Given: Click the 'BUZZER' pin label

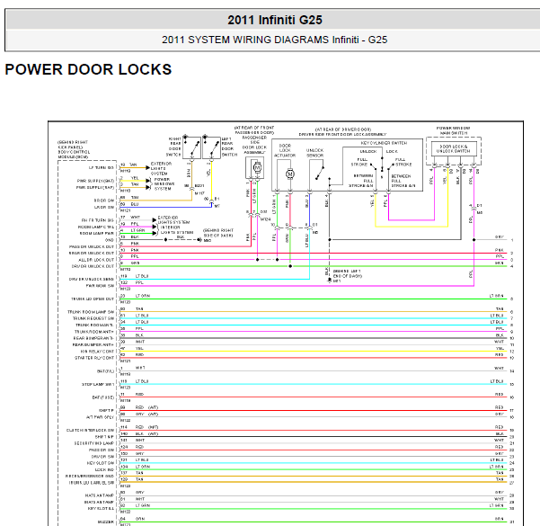Looking at the screenshot, I should pyautogui.click(x=106, y=522).
